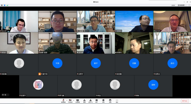191x104 pixels.
Task: Open the grid view layout dropdown
Action: (x=182, y=5)
